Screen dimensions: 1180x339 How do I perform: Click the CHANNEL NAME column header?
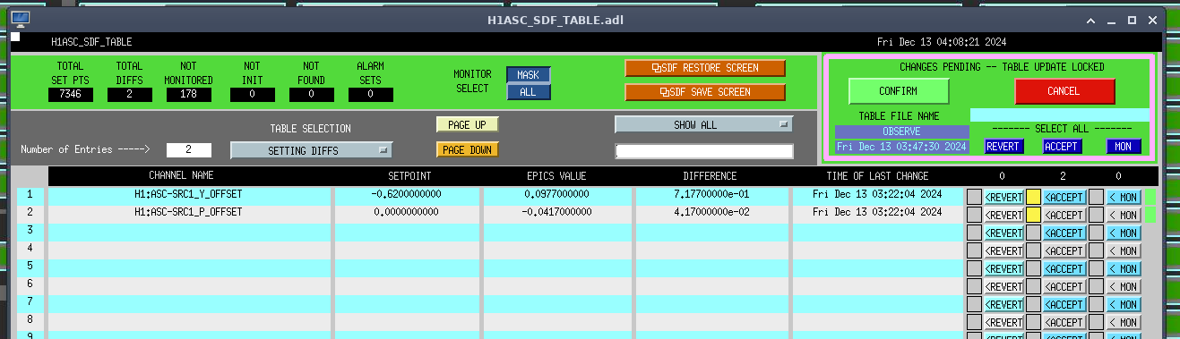click(x=181, y=175)
